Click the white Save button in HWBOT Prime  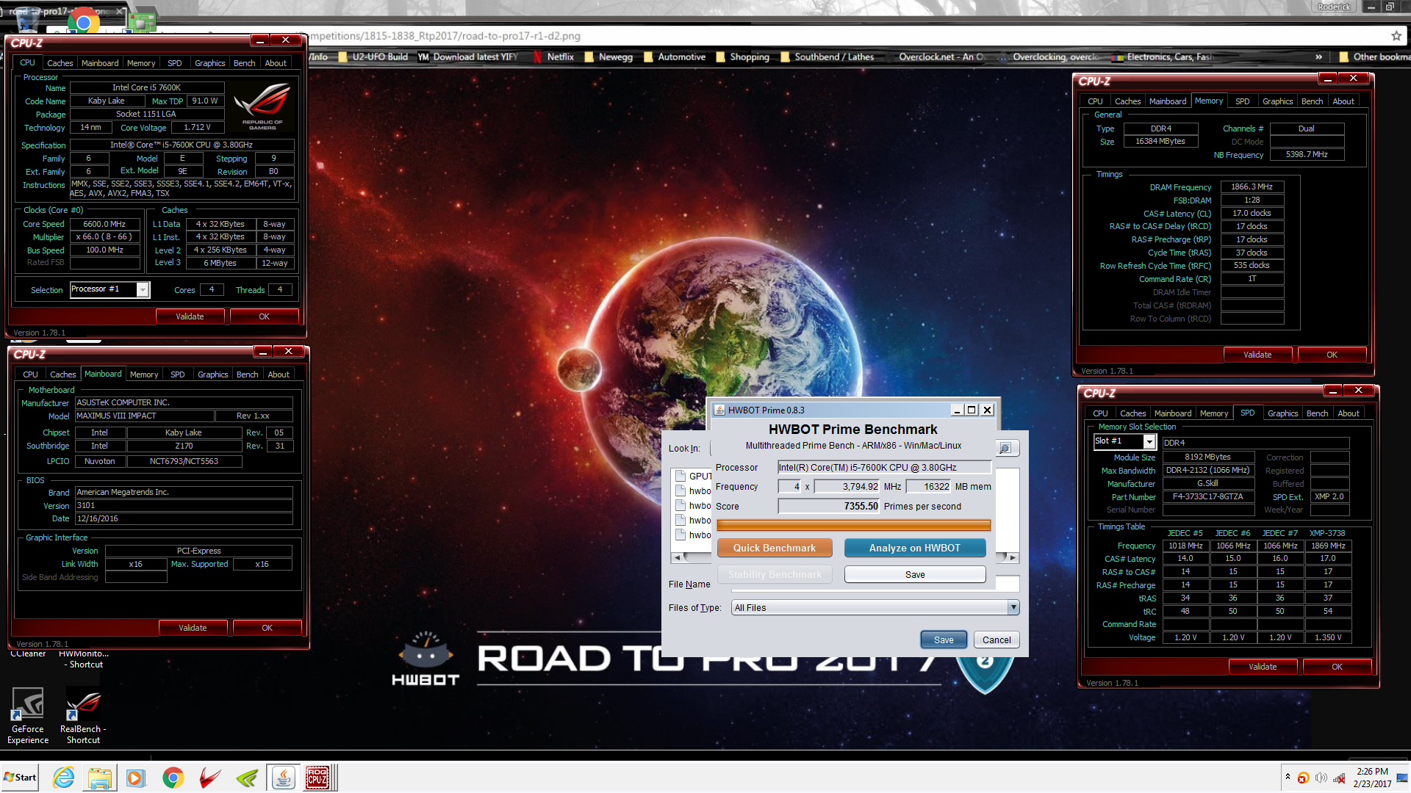tap(915, 574)
